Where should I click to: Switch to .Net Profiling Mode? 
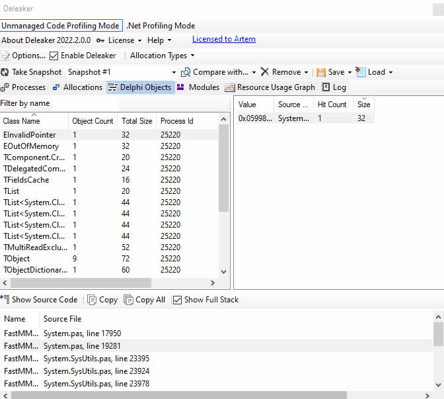pos(161,26)
